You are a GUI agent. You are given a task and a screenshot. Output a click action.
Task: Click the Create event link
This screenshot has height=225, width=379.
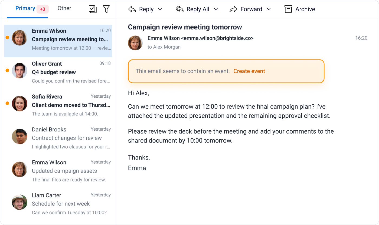coord(249,71)
